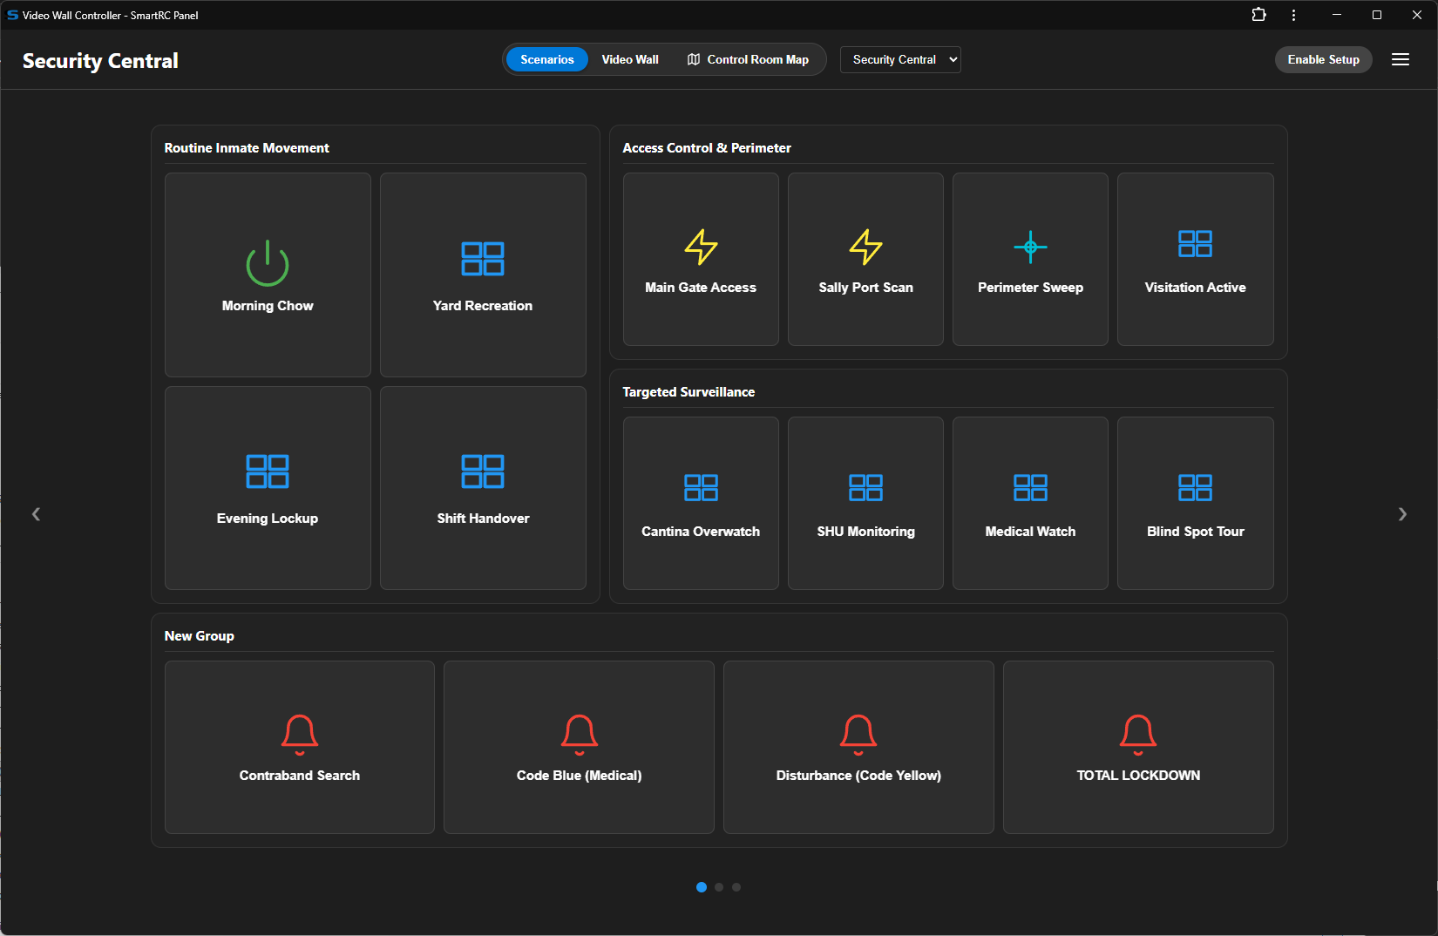Open the Control Room Map tab
1438x936 pixels.
(748, 59)
